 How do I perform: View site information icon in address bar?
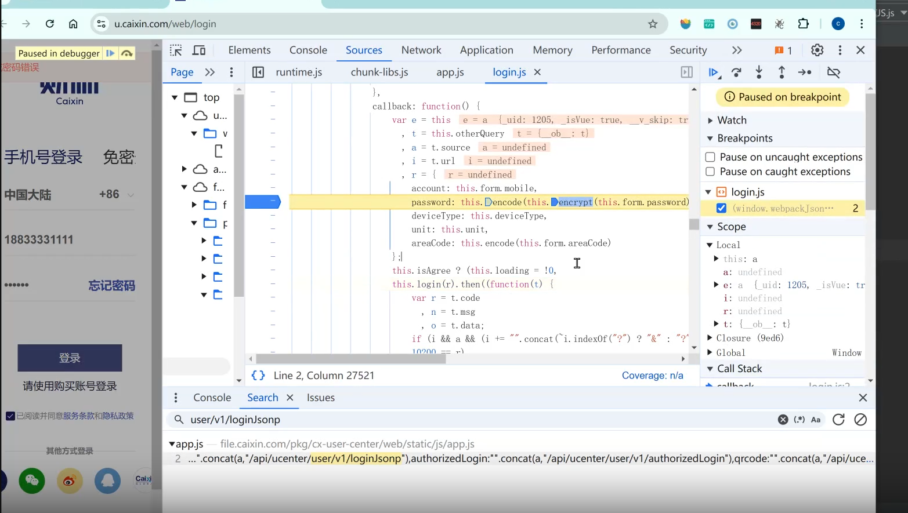point(102,24)
